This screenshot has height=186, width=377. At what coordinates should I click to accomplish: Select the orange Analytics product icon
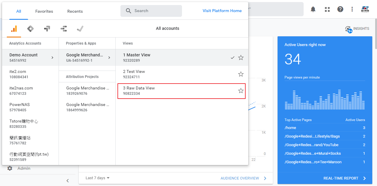point(13,29)
